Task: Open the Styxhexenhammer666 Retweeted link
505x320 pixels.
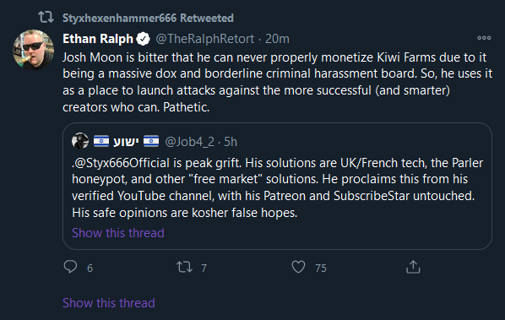Action: 148,18
